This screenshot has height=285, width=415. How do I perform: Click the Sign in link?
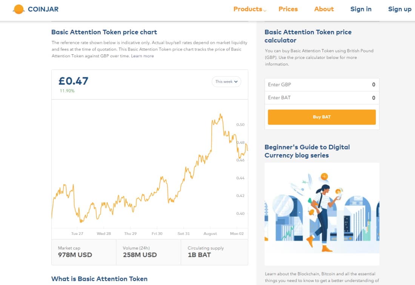361,9
